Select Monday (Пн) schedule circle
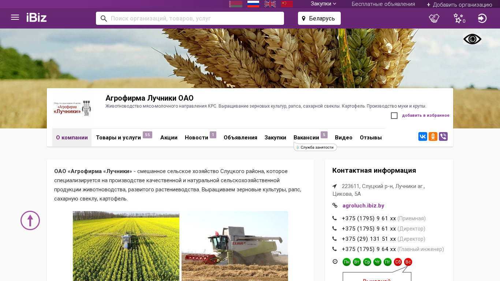Image resolution: width=500 pixels, height=281 pixels. pyautogui.click(x=347, y=262)
